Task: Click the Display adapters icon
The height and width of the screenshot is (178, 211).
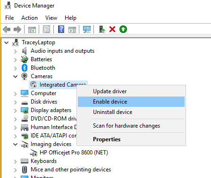Action: coord(25,110)
